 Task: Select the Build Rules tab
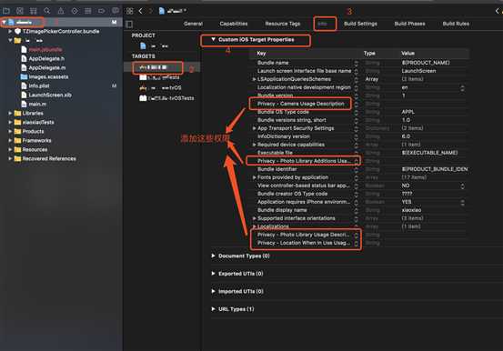(x=456, y=24)
